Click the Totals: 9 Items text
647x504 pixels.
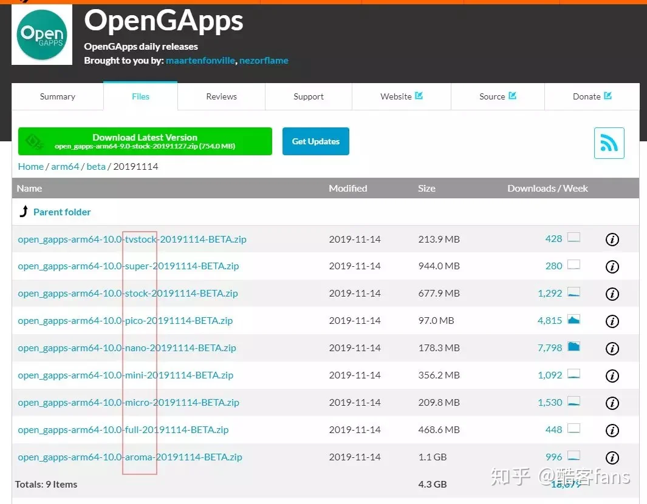coord(46,484)
